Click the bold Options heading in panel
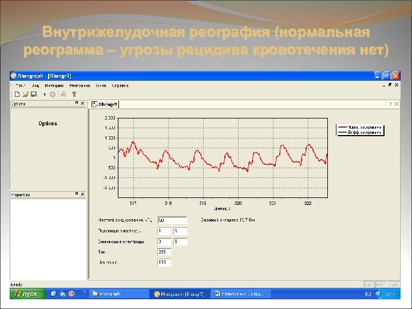Screen dimensions: 412x309 (x=47, y=124)
